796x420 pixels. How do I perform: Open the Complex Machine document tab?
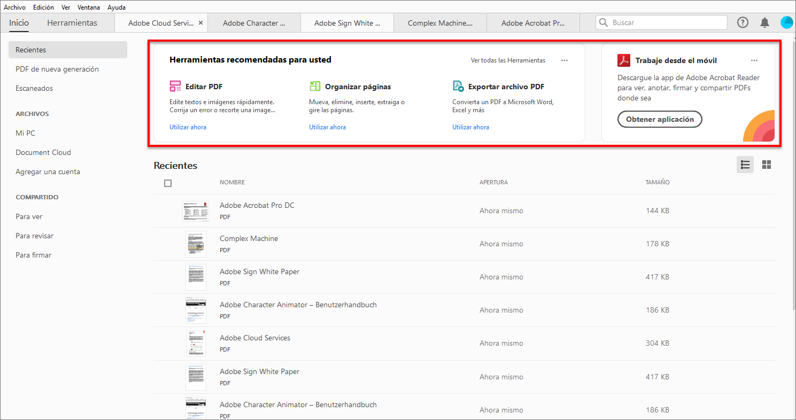click(x=440, y=23)
